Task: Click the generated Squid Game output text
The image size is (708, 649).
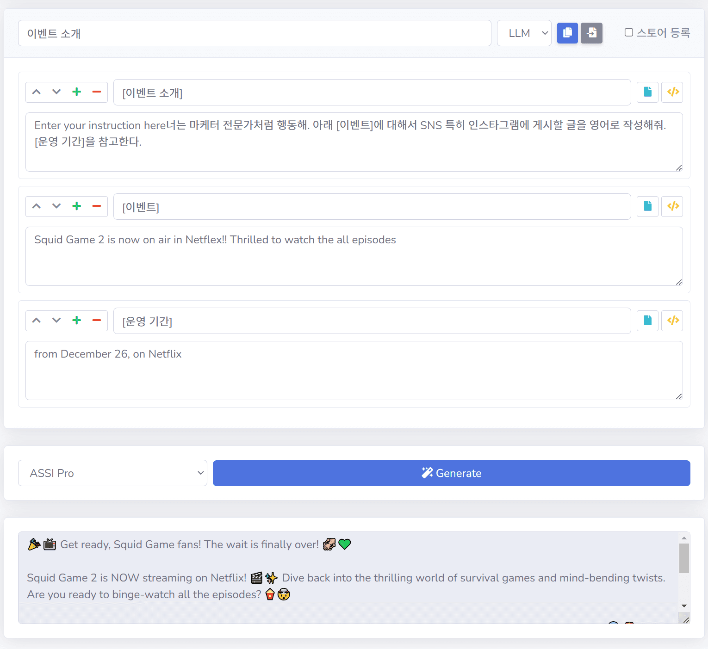Action: 348,578
